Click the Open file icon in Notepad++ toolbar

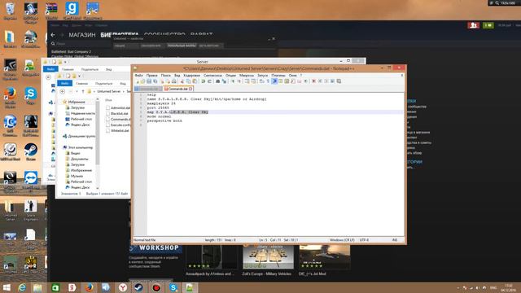click(x=143, y=81)
